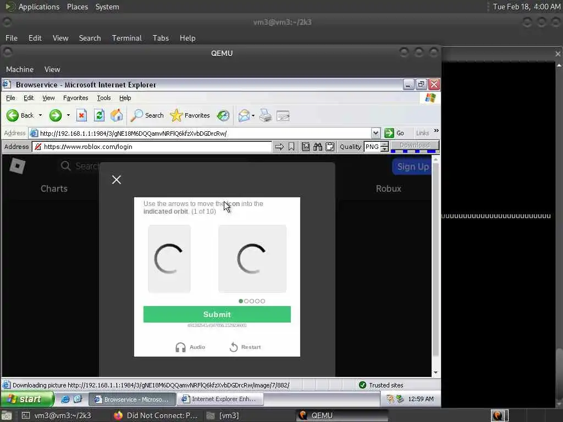The height and width of the screenshot is (422, 563).
Task: Close the captcha dialog with X
Action: pos(117,180)
